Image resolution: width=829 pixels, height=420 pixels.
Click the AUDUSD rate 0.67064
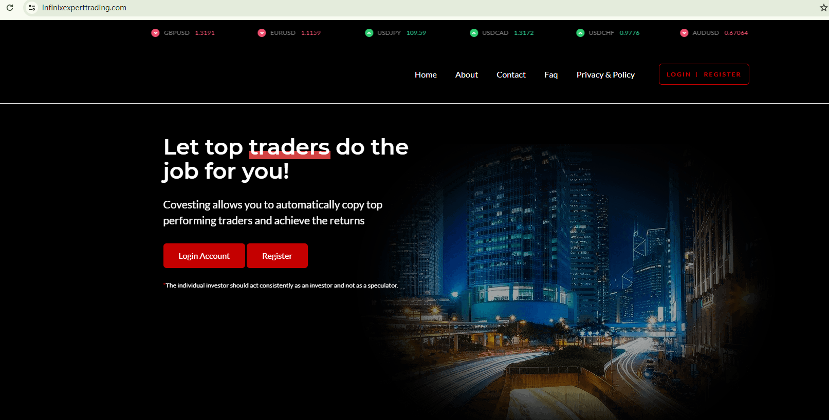tap(736, 33)
